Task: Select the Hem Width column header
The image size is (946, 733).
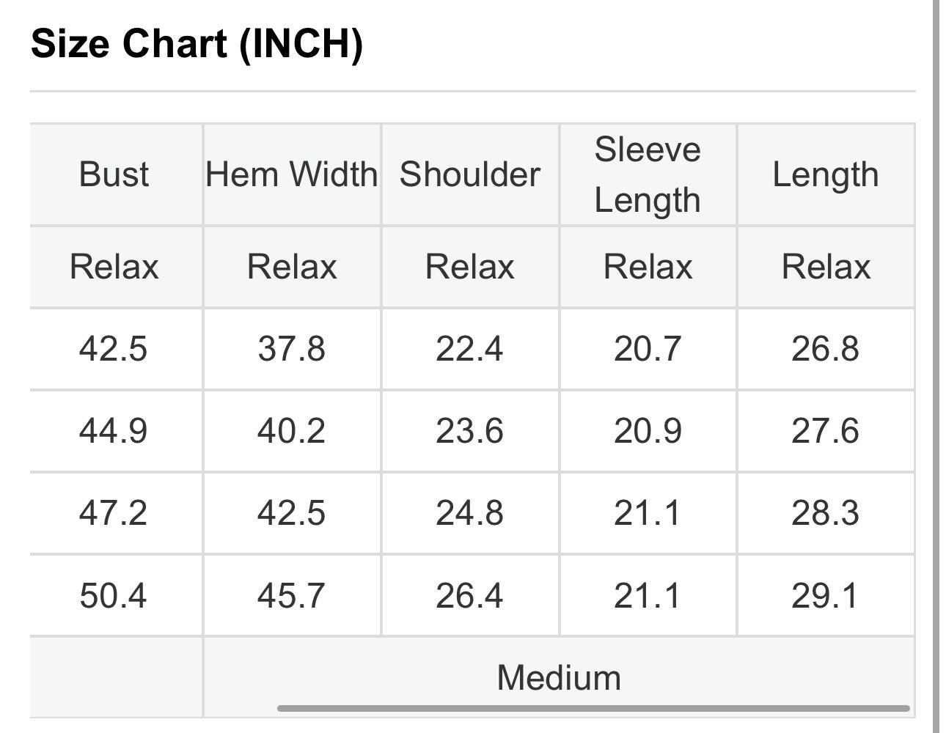Action: click(292, 174)
